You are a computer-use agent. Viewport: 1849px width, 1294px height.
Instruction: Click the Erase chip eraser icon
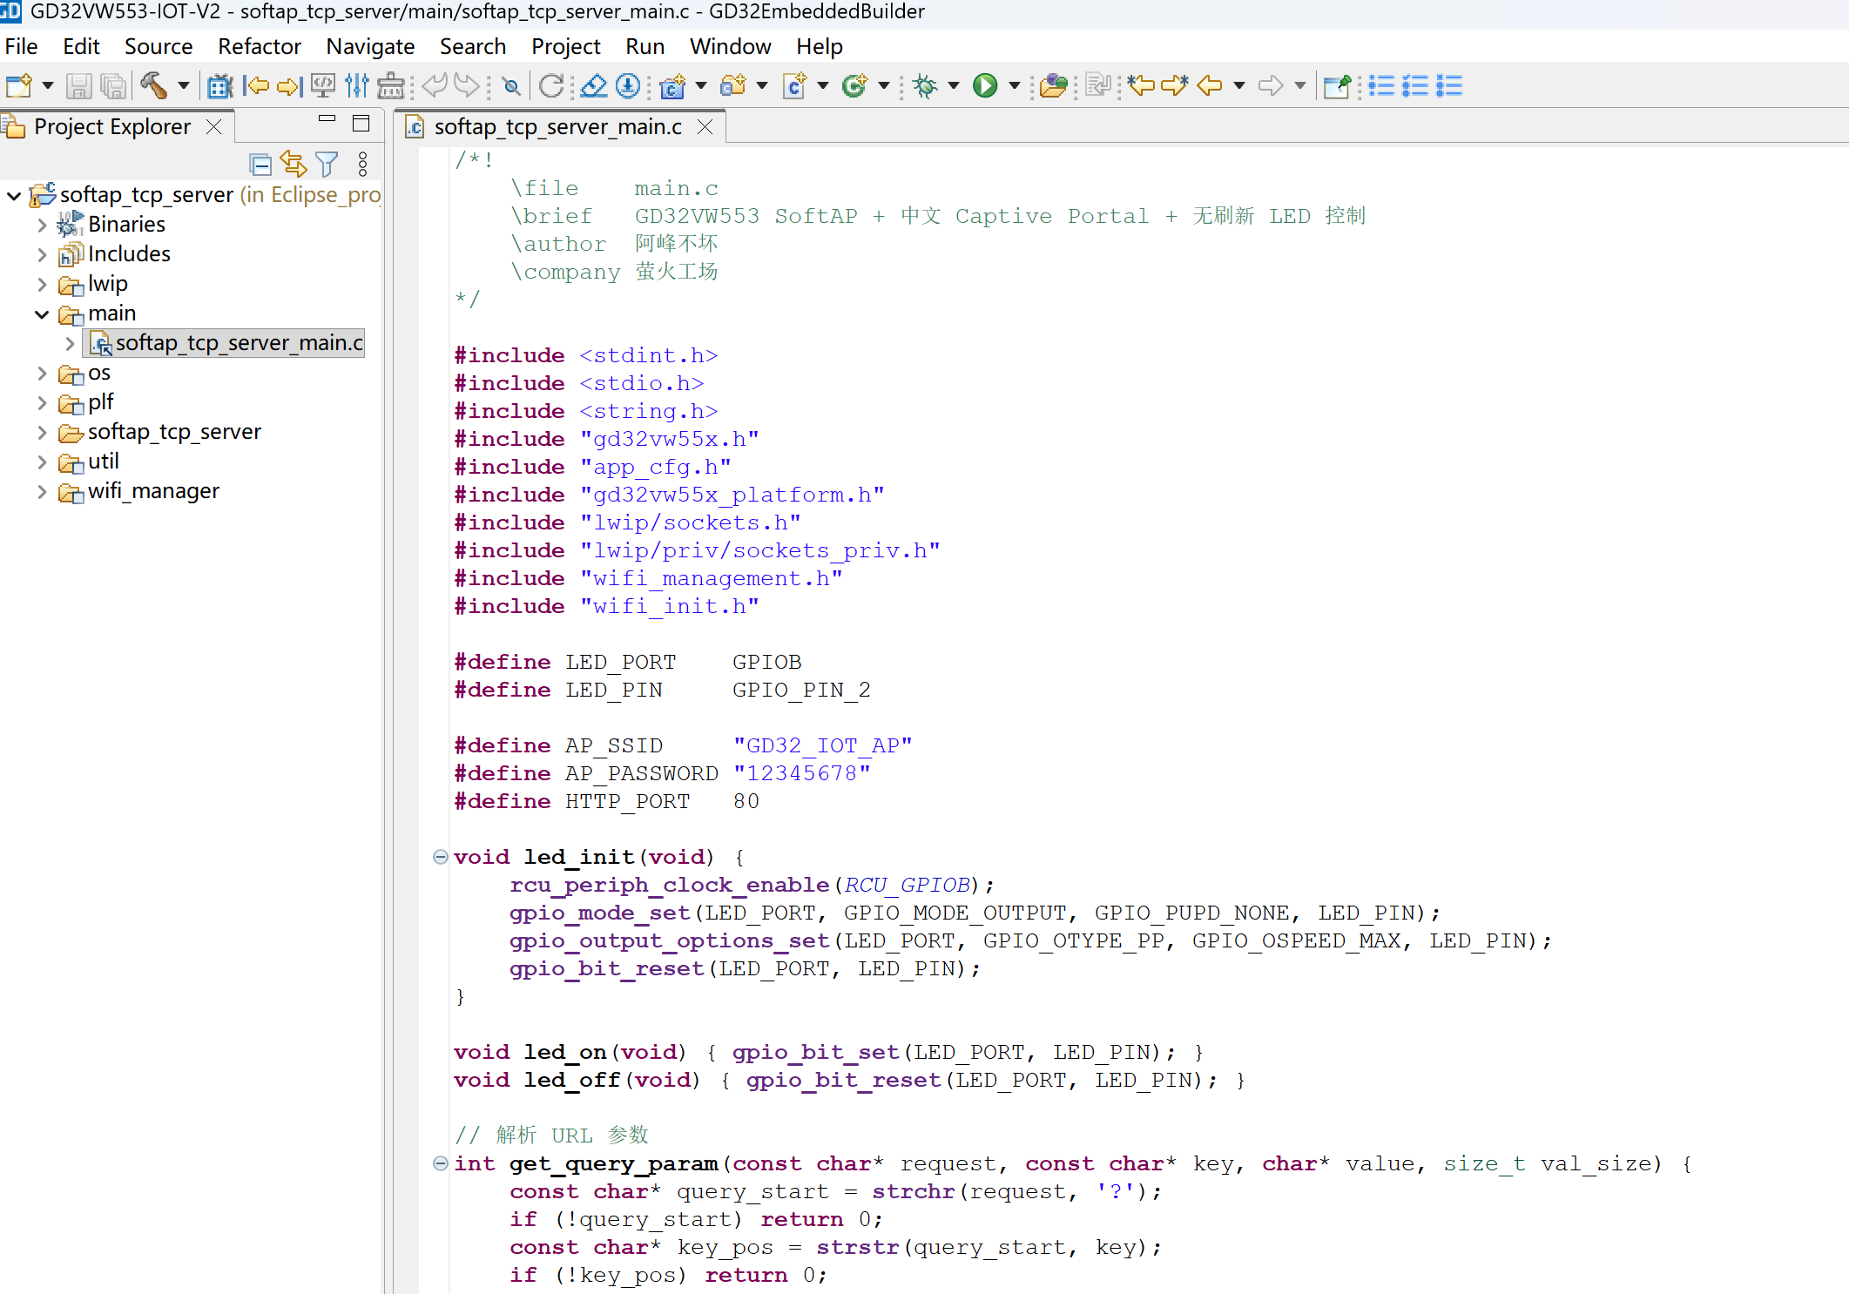click(x=593, y=85)
